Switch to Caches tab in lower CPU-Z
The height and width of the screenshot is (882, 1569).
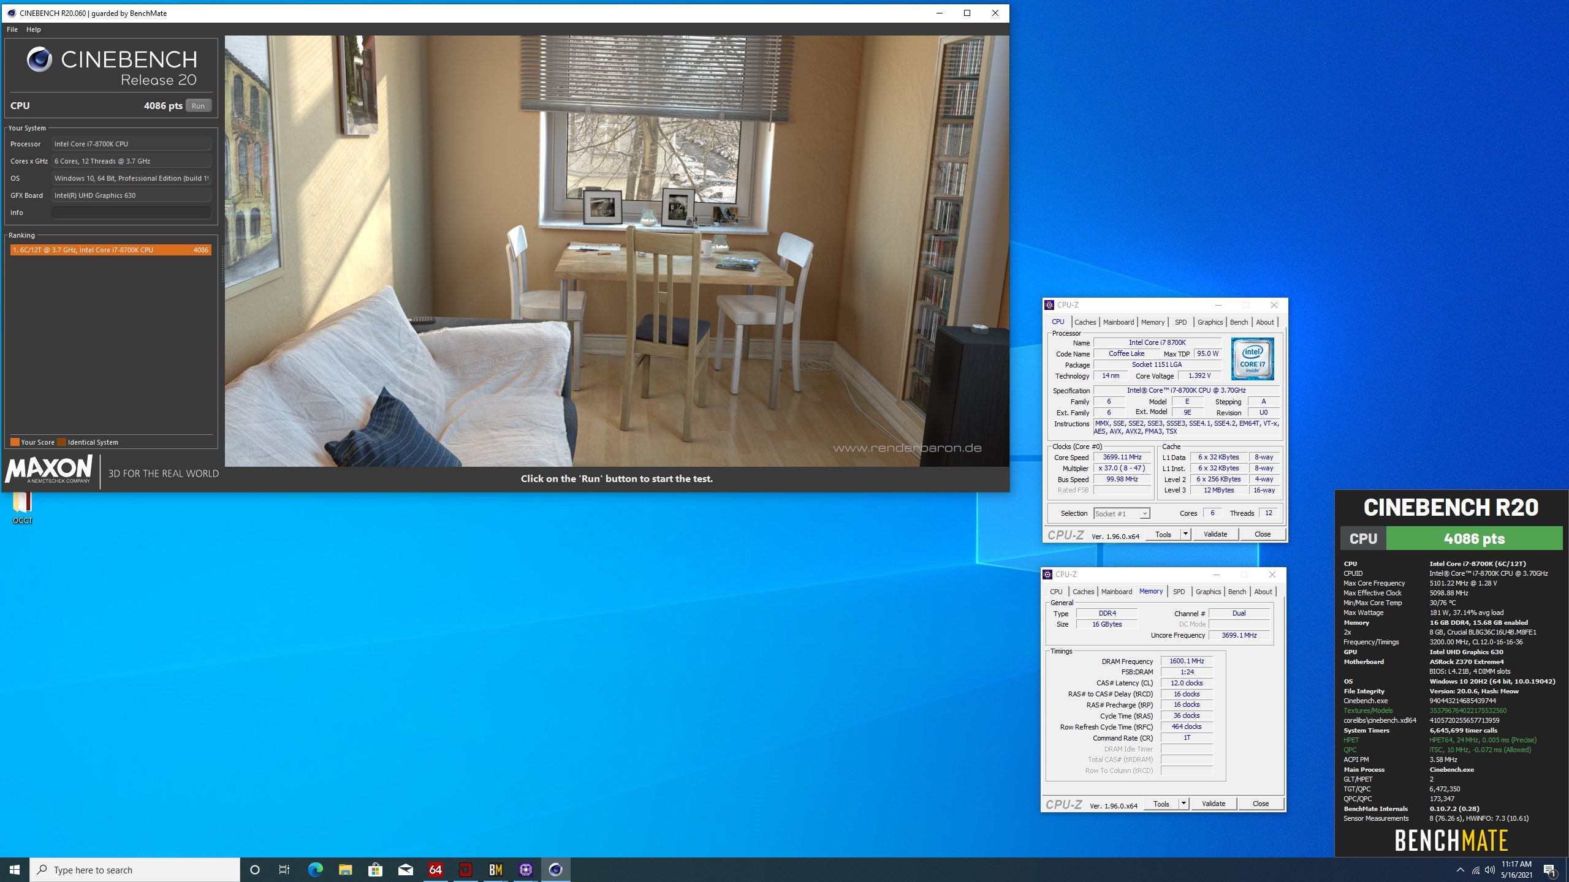tap(1083, 592)
